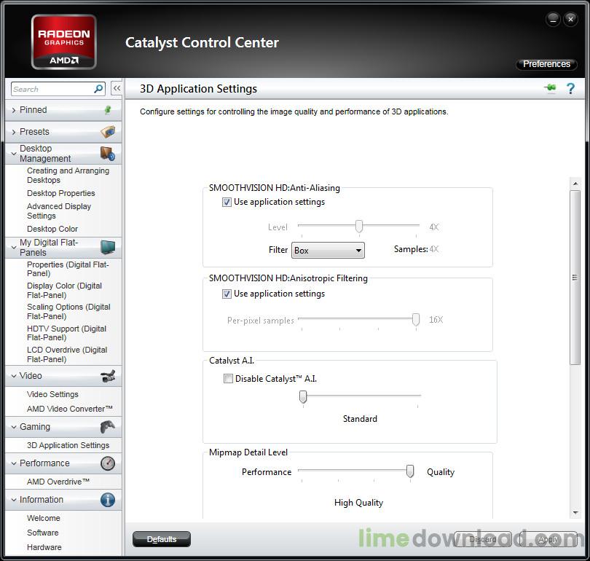Click the Performance gauge icon in sidebar
590x561 pixels.
tap(108, 463)
